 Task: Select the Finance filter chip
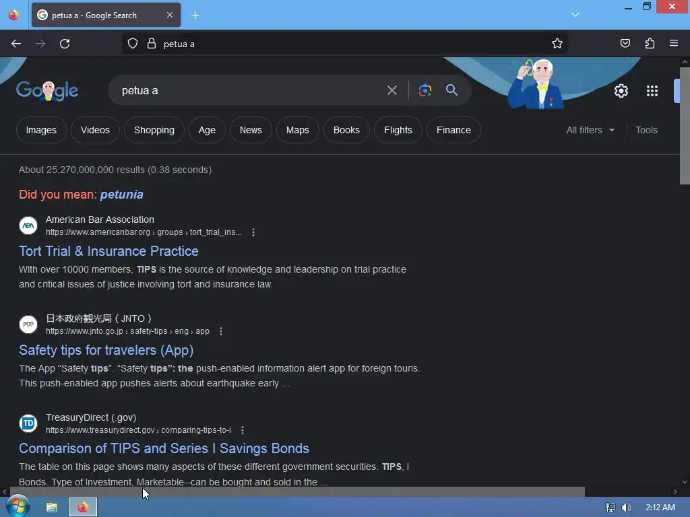(x=453, y=130)
